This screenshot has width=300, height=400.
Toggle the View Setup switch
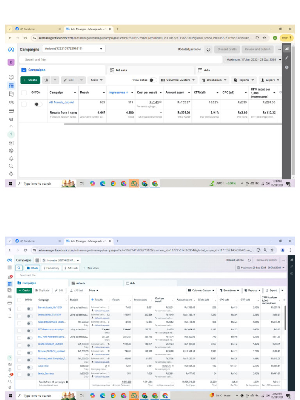coord(153,80)
